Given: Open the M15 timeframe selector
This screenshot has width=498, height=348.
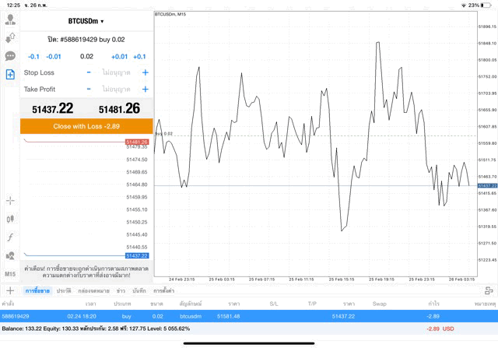Looking at the screenshot, I should [x=10, y=274].
